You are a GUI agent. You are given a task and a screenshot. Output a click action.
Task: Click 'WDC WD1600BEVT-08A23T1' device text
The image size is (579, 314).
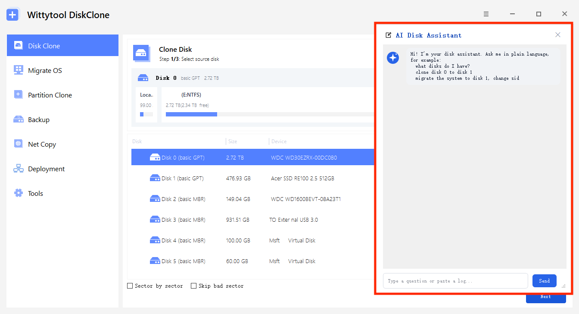coord(306,199)
